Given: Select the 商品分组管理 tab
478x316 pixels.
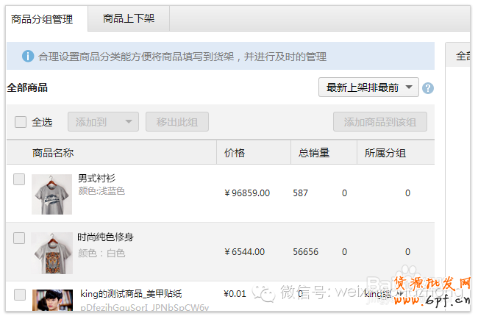Looking at the screenshot, I should click(x=43, y=18).
